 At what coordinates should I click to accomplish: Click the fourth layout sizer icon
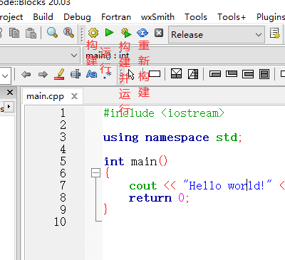point(264,74)
